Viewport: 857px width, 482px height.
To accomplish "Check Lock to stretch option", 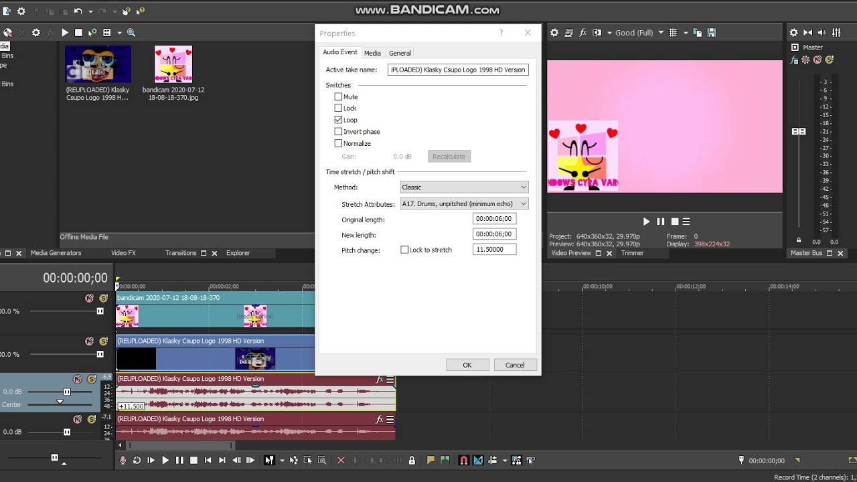I will tap(404, 250).
